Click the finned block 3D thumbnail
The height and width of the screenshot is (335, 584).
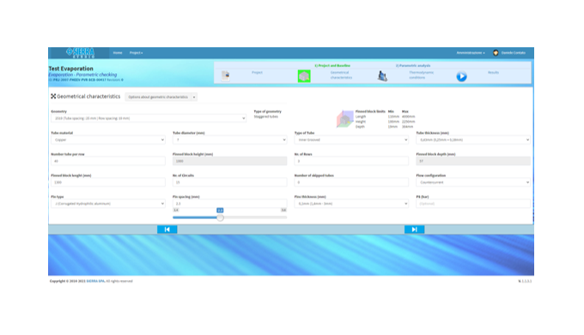coord(345,119)
